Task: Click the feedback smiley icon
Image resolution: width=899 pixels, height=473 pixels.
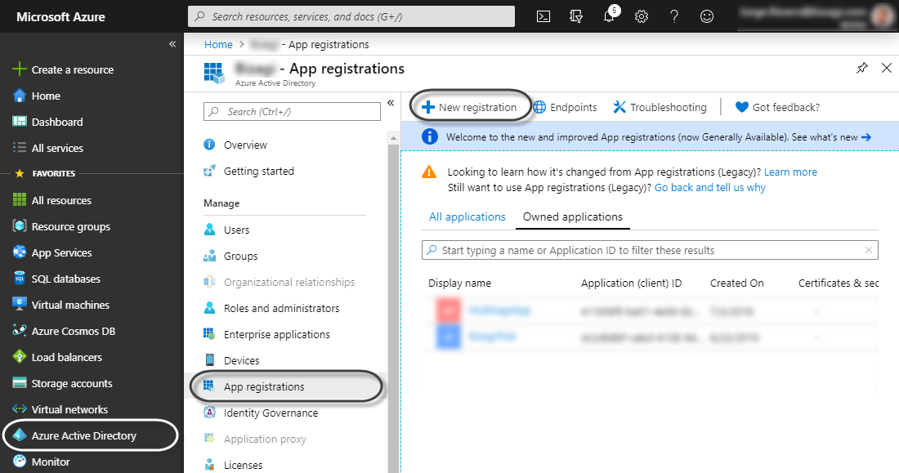Action: coord(707,16)
